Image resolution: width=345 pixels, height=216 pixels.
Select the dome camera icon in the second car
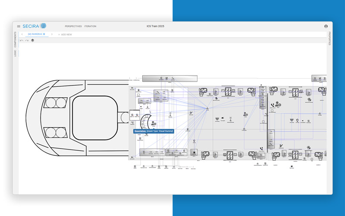pos(292,120)
